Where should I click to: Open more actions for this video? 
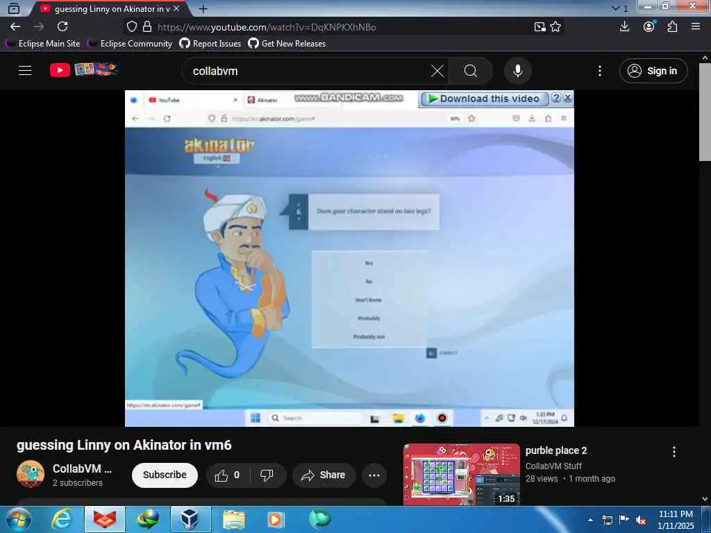coord(374,475)
